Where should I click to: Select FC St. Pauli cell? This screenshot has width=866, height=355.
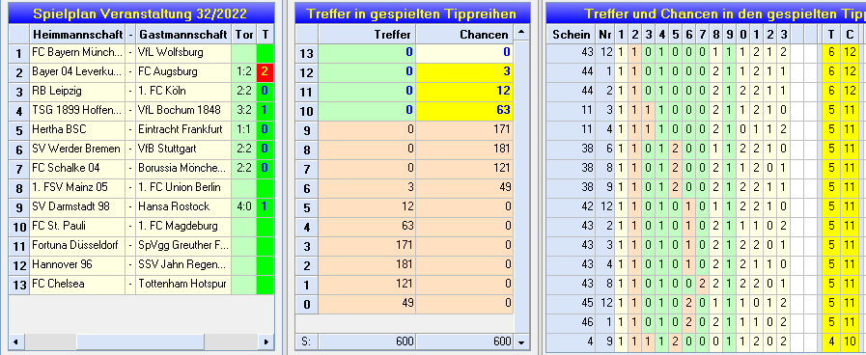pyautogui.click(x=77, y=227)
